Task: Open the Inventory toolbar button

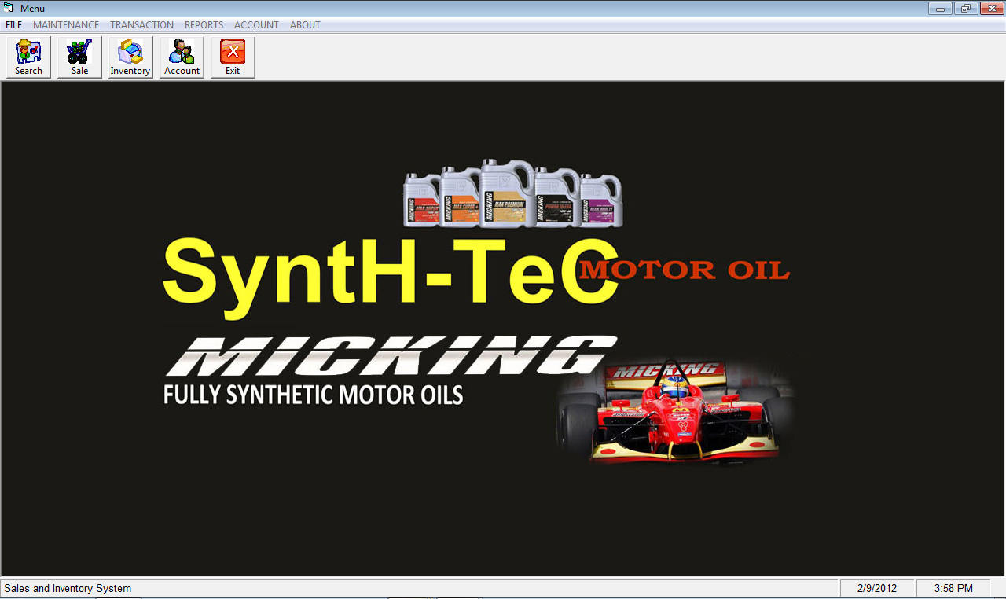Action: pos(130,57)
